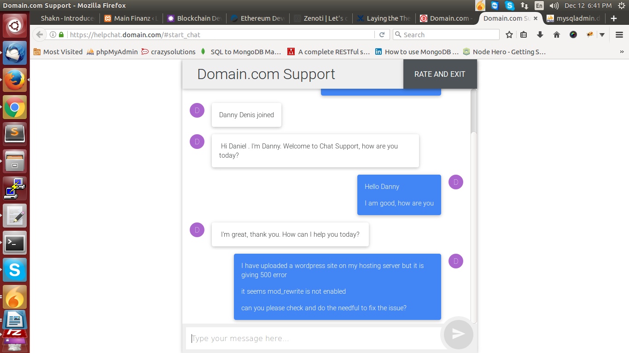Switch to the Ethereum Dev tab
The width and height of the screenshot is (629, 353).
pyautogui.click(x=258, y=18)
